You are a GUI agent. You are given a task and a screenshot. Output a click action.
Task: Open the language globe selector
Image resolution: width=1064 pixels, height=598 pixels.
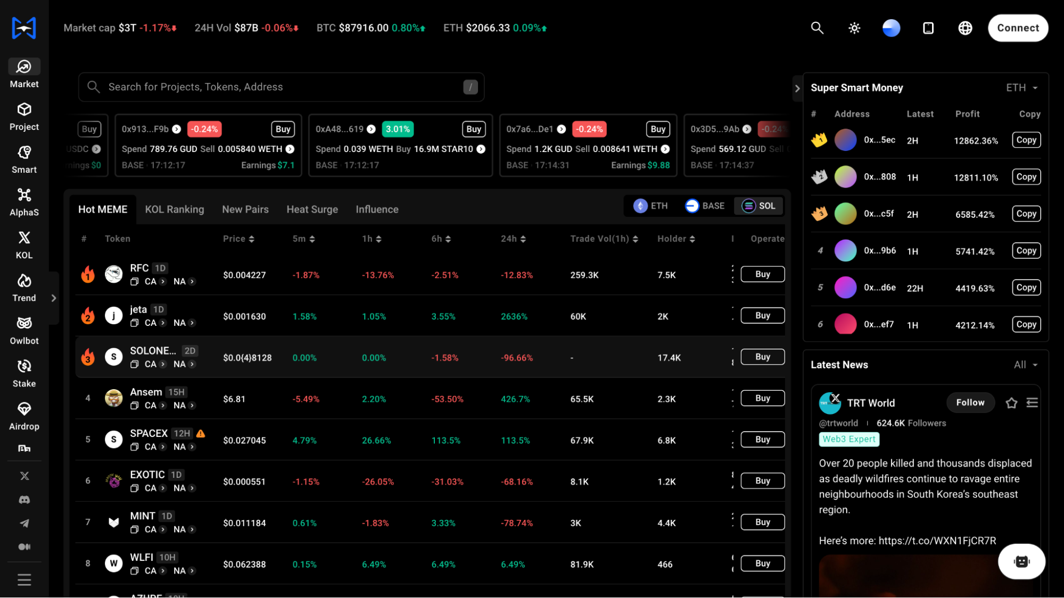965,28
